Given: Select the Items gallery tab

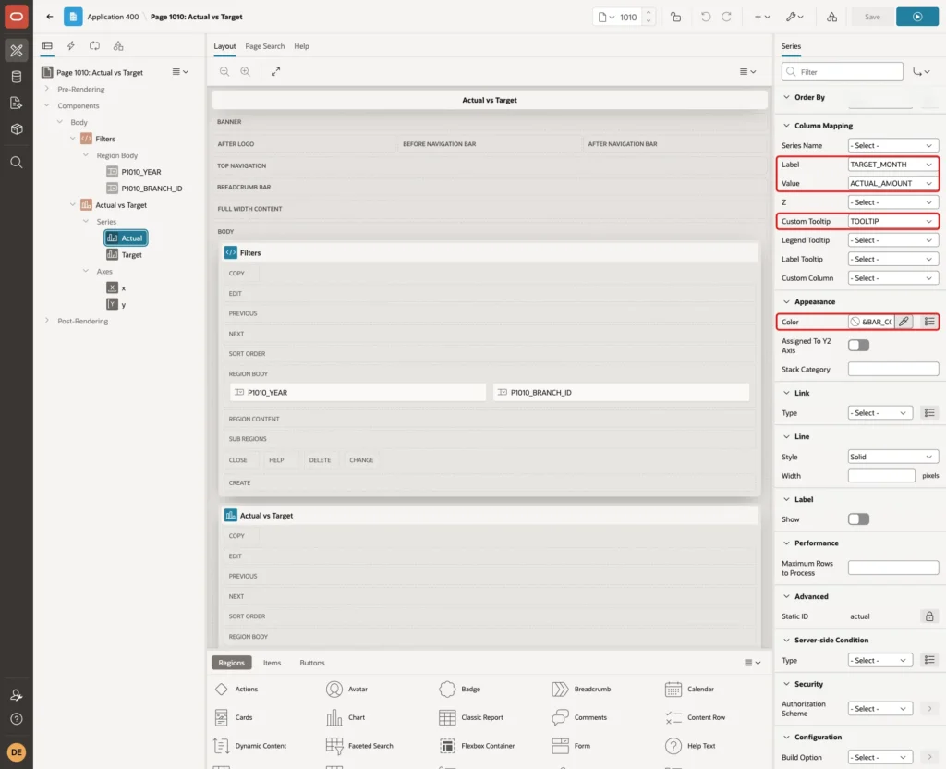Looking at the screenshot, I should click(272, 663).
